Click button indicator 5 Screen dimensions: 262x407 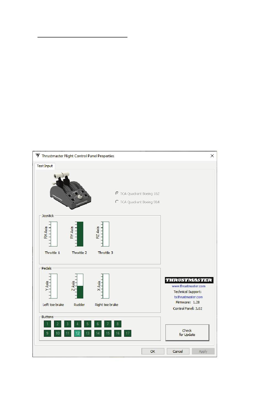point(87,324)
